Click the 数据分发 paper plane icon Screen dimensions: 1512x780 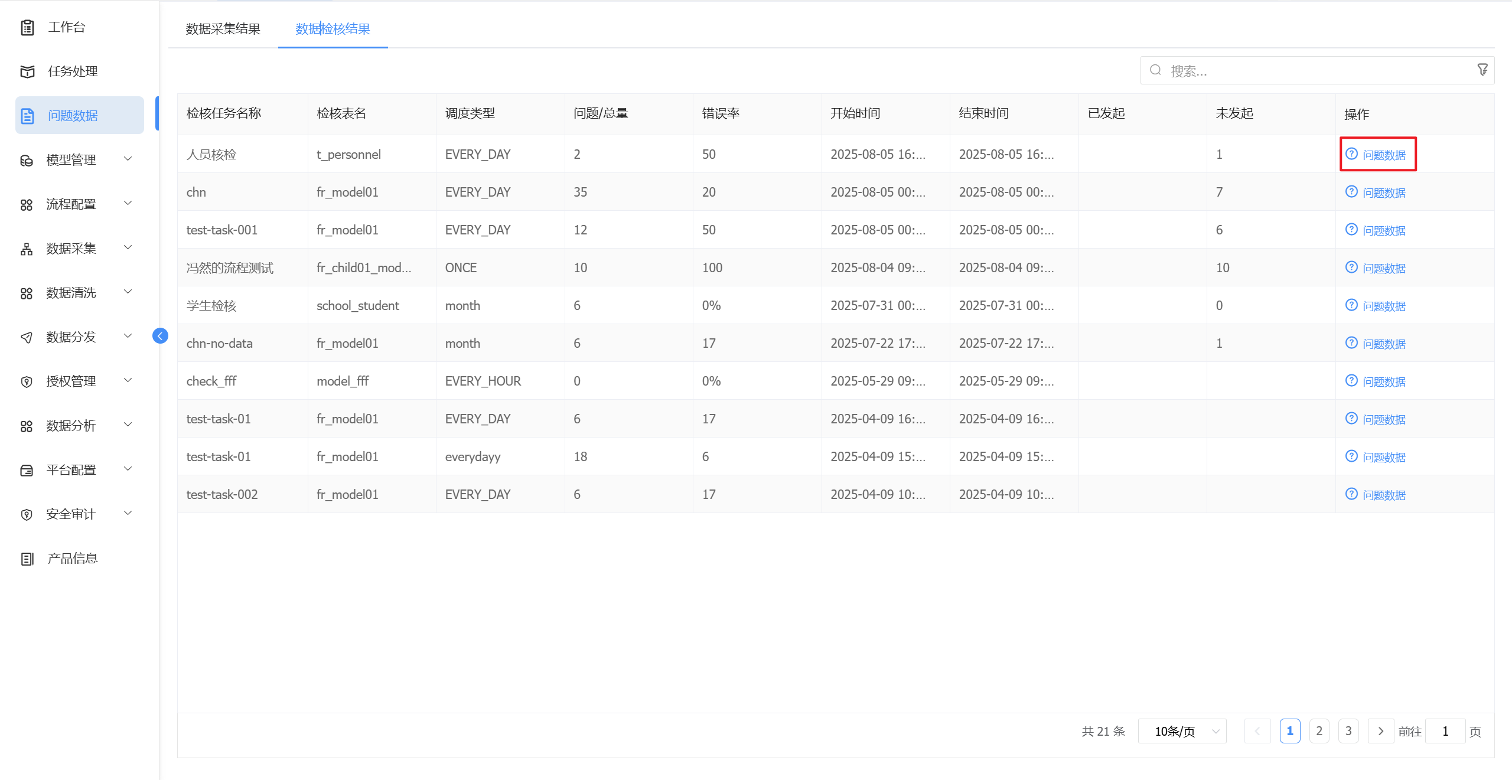pyautogui.click(x=27, y=337)
